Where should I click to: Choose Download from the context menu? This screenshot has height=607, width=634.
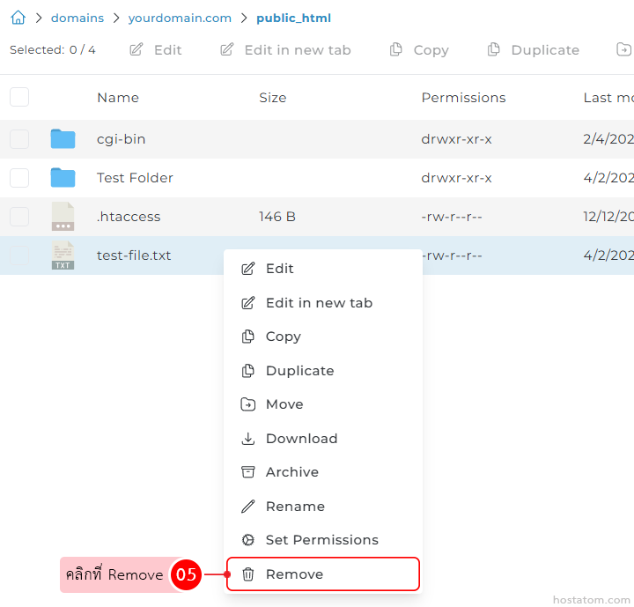click(x=322, y=438)
